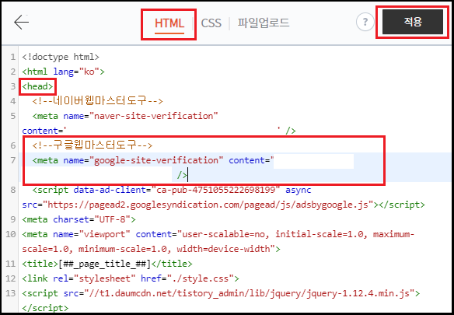Click line number 7 in the gutter
The height and width of the screenshot is (315, 454).
pyautogui.click(x=13, y=160)
